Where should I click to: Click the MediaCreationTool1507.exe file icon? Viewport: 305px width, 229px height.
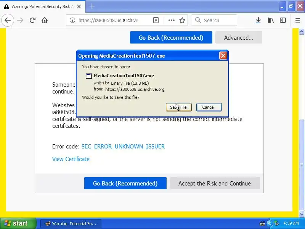89,76
